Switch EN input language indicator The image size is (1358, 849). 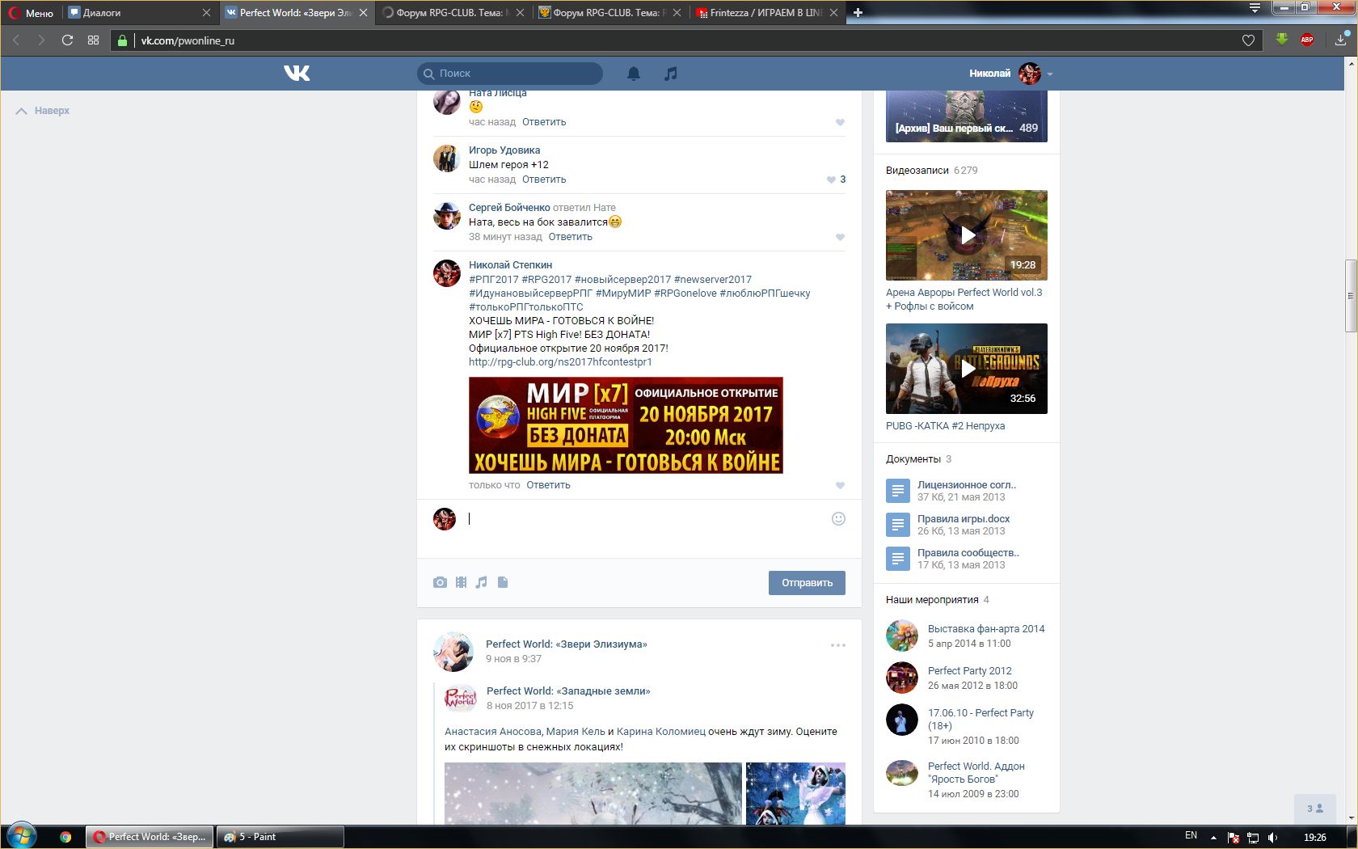pos(1191,836)
